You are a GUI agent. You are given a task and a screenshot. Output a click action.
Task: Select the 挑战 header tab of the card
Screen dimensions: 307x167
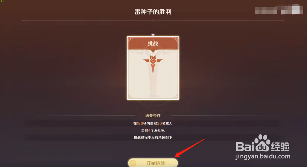153,43
